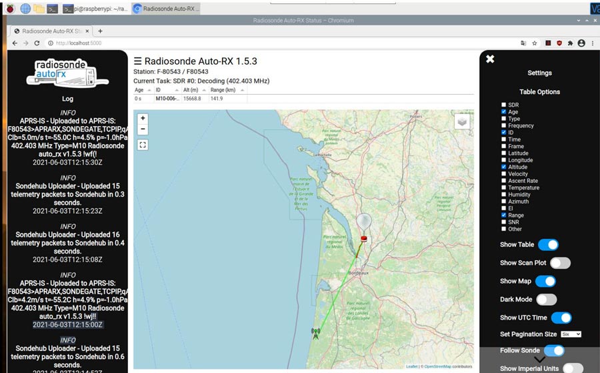This screenshot has width=600, height=373.
Task: Toggle map fullscreen view
Action: tap(143, 145)
